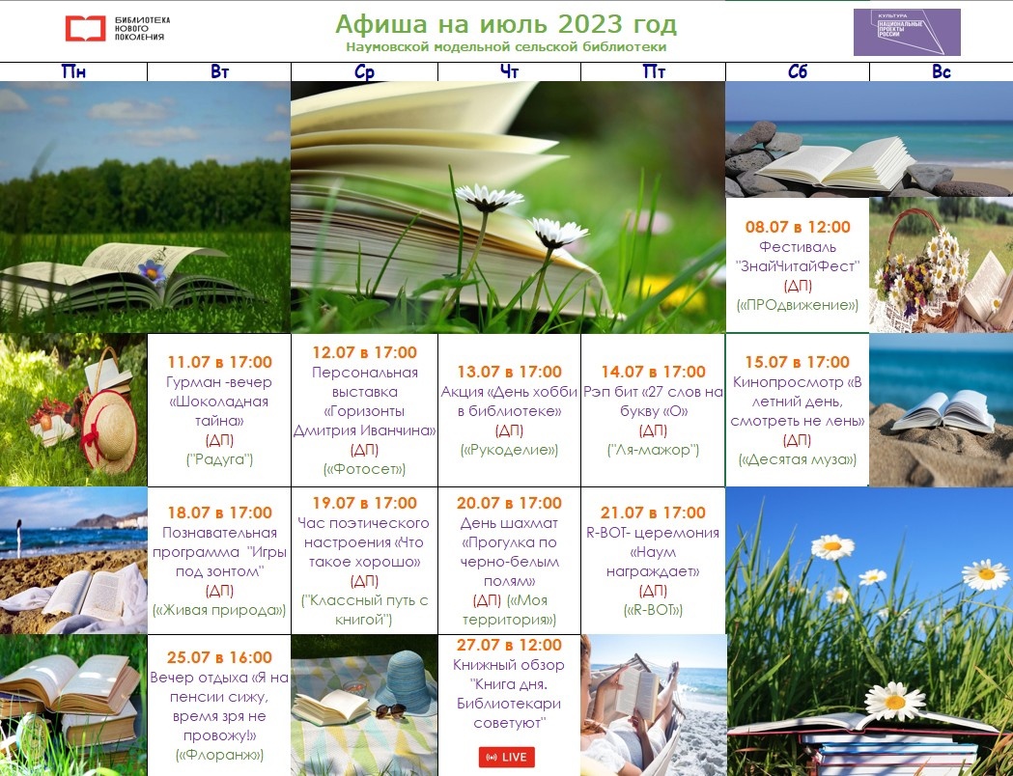Click the purple Национальные проекты России logo

906,33
